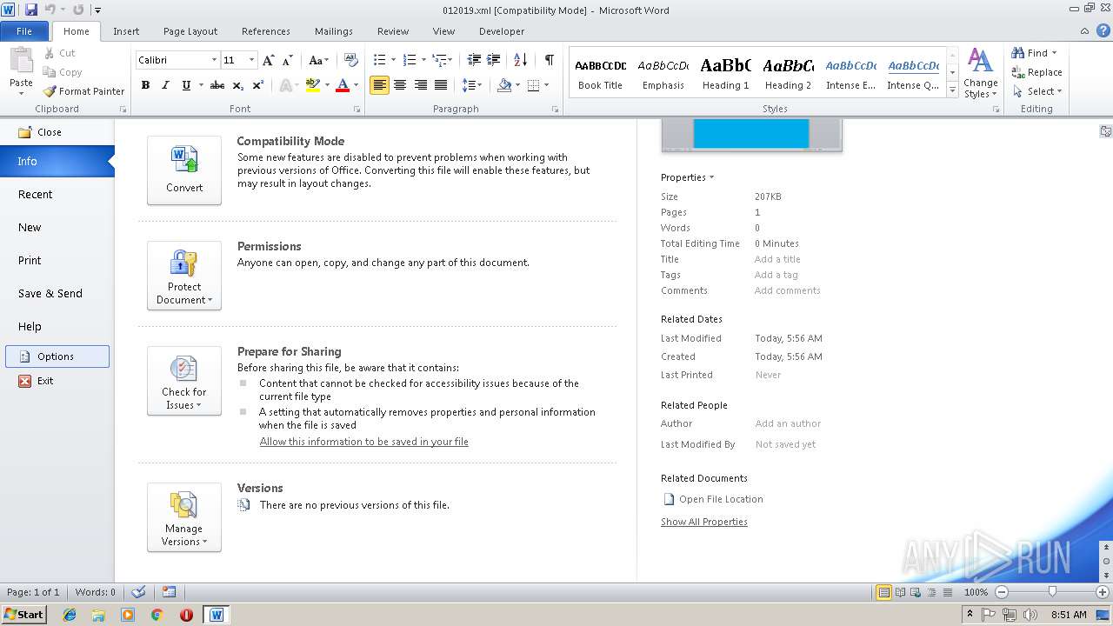Click Open File Location
This screenshot has height=626, width=1113.
point(713,499)
